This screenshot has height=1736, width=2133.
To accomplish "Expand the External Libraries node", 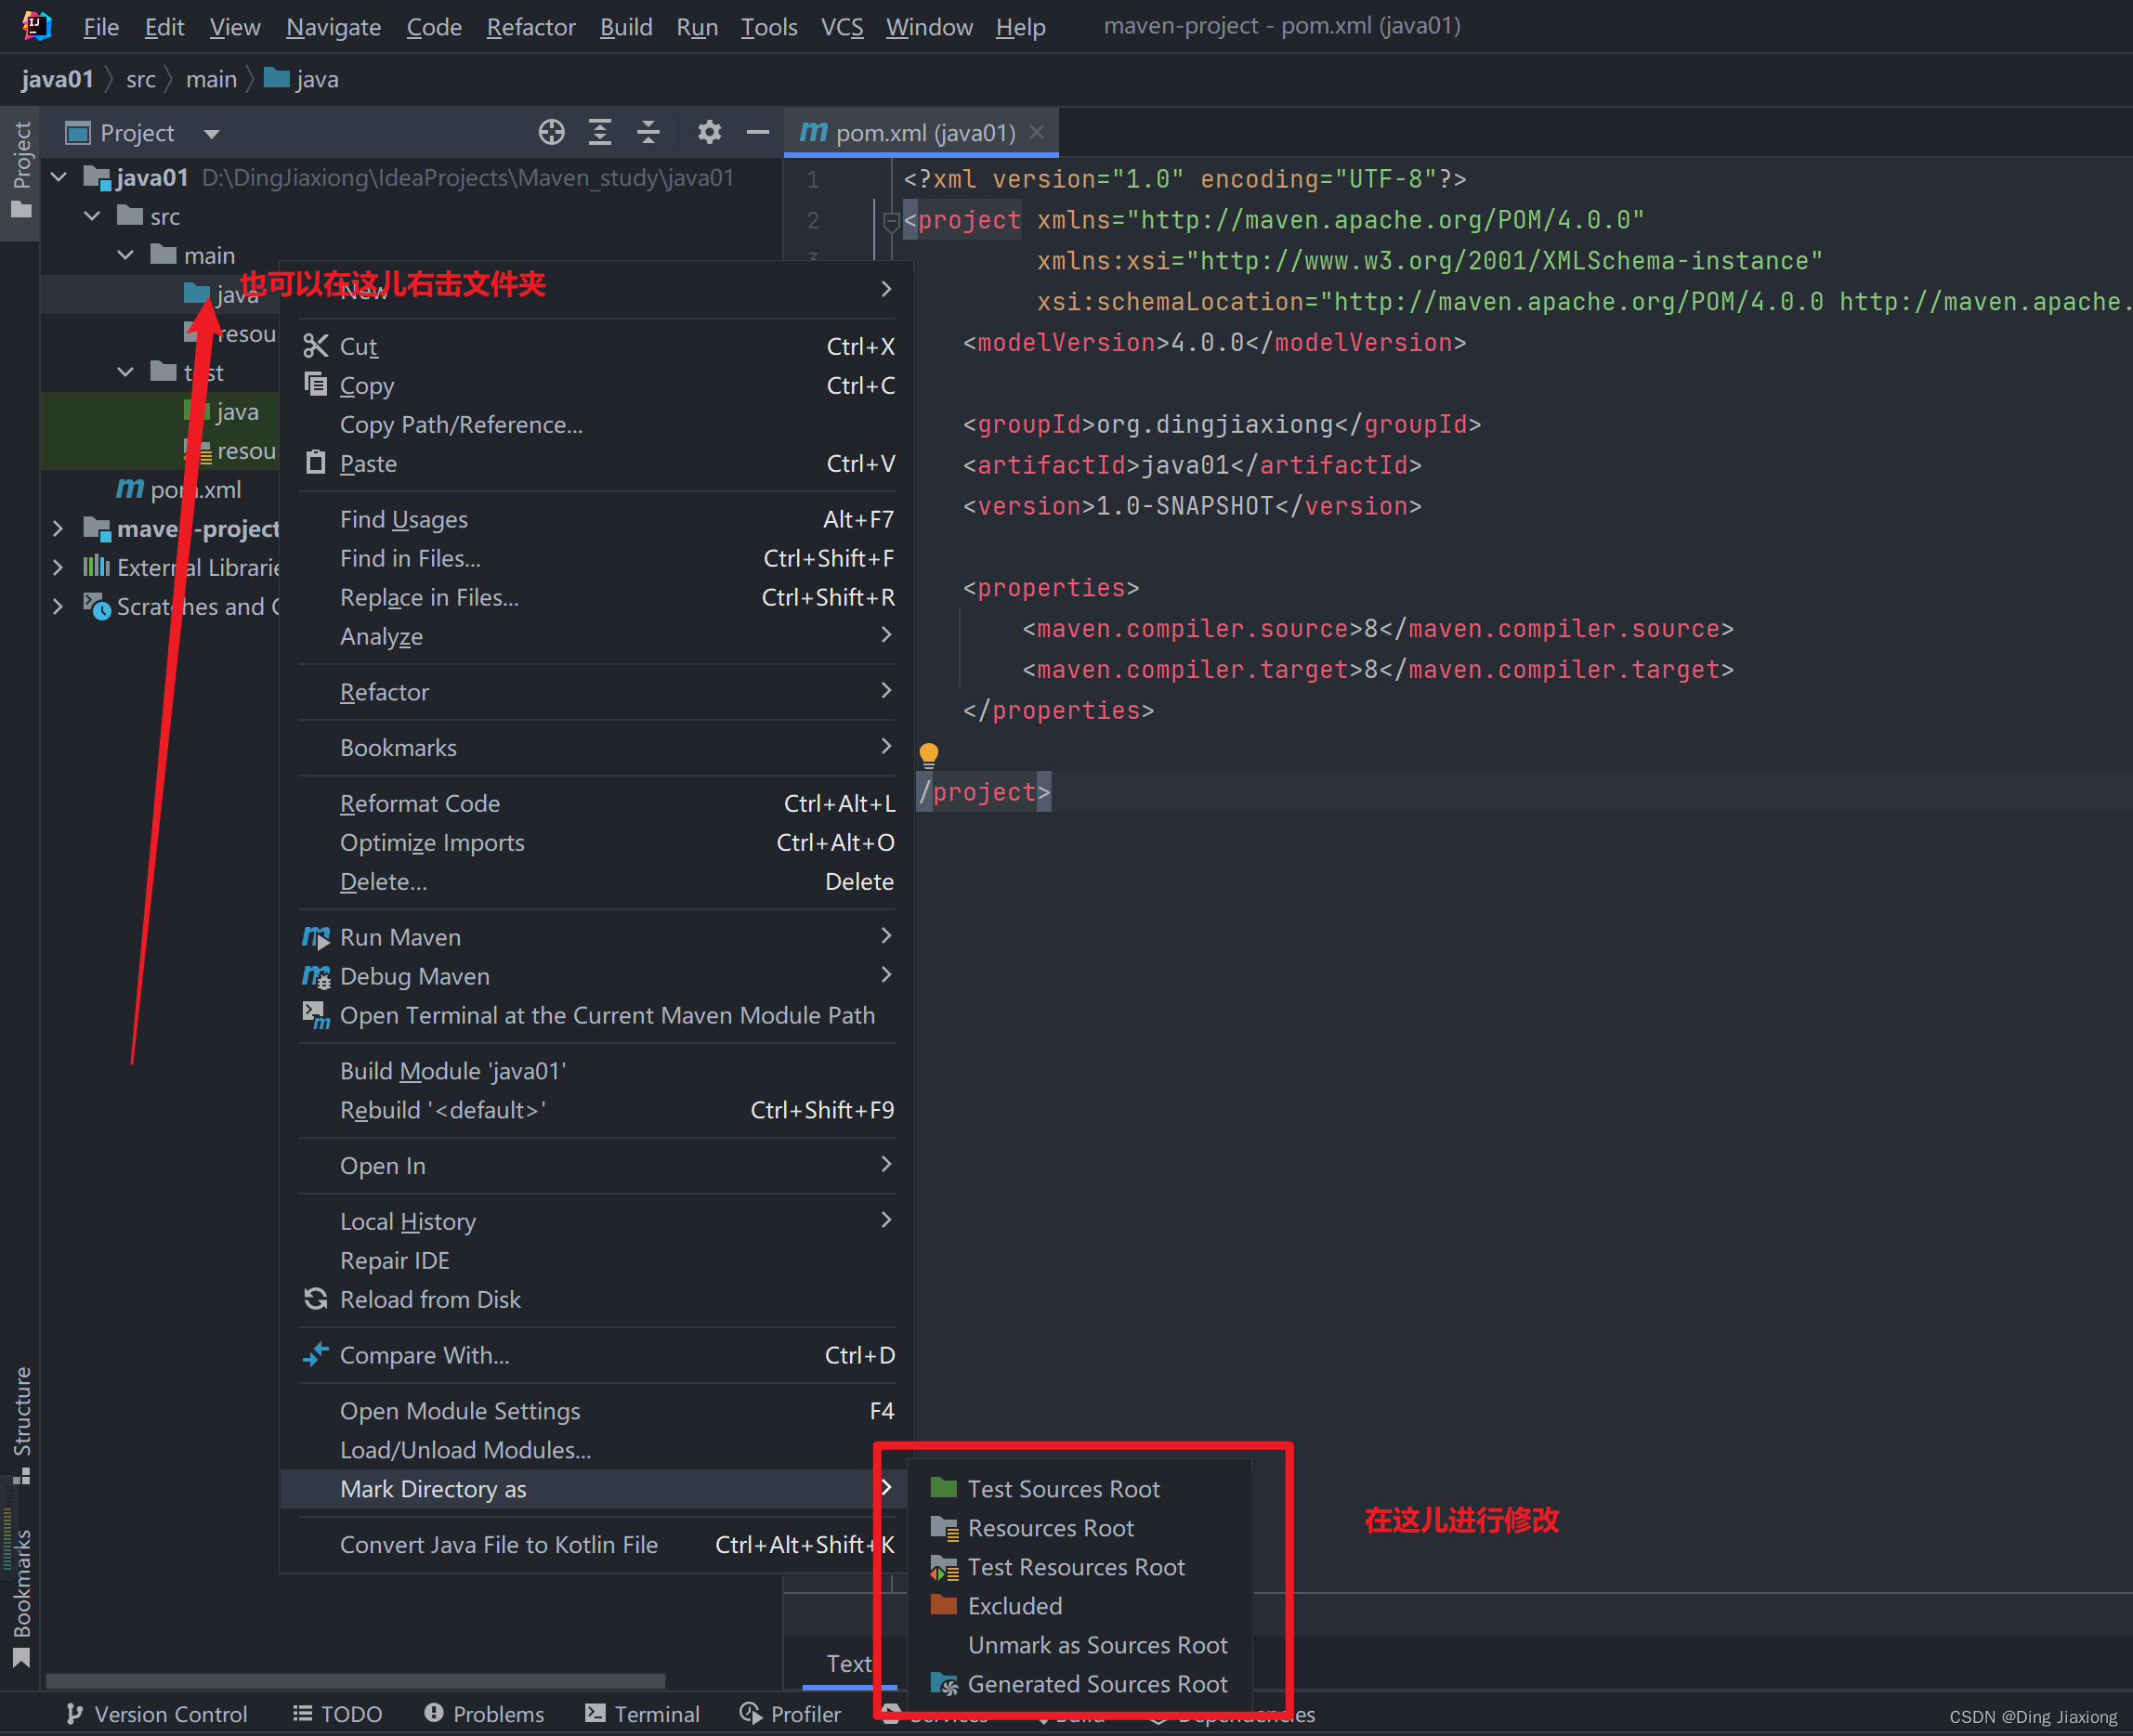I will pos(58,567).
